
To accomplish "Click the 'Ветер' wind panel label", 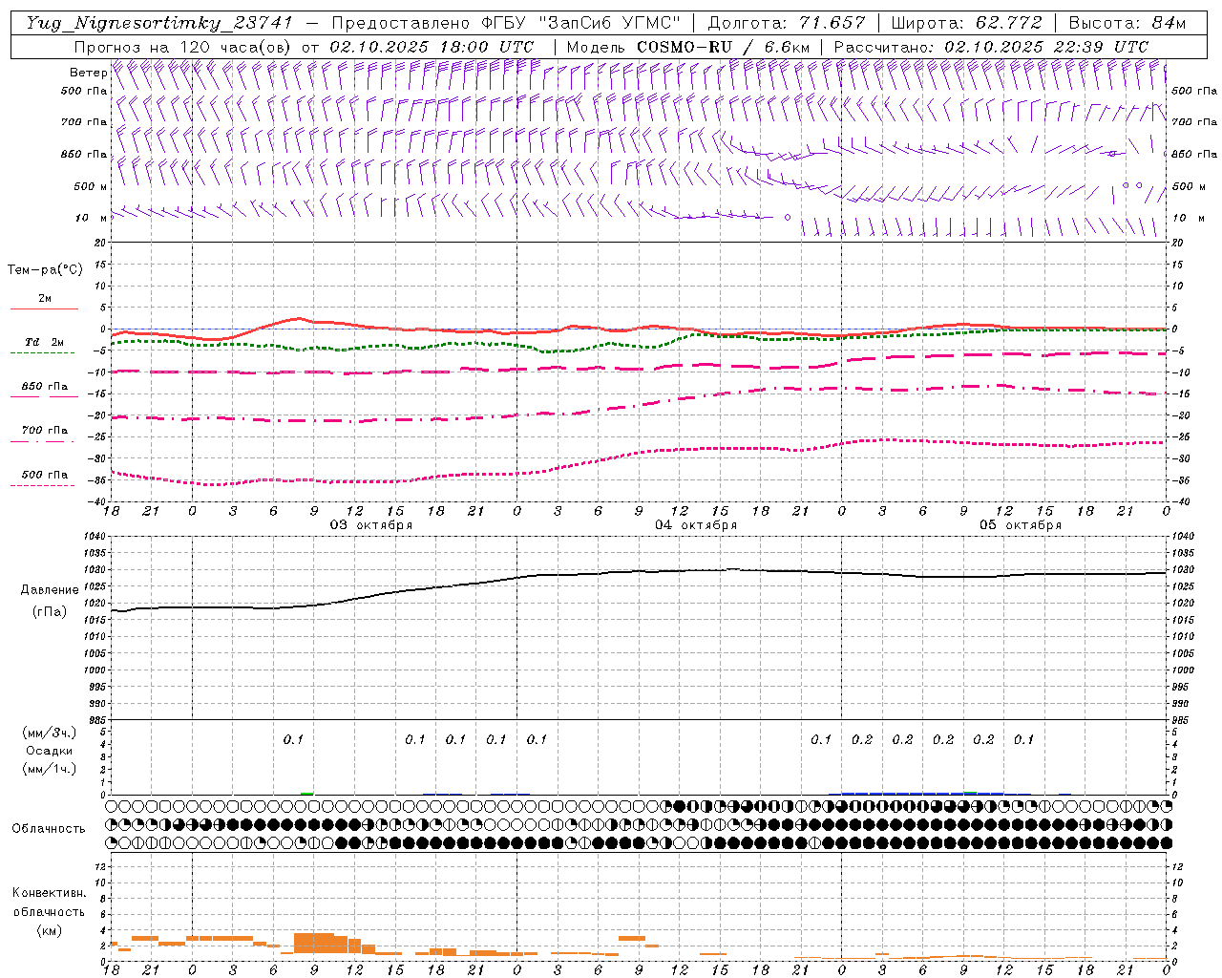I will [x=88, y=73].
